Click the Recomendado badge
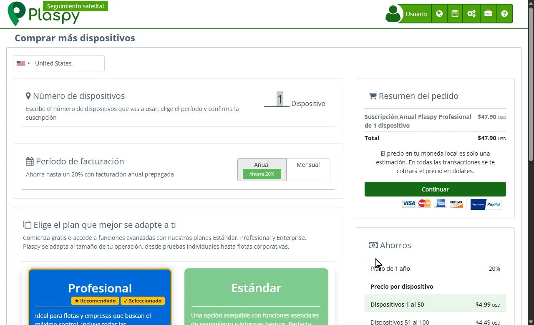The height and width of the screenshot is (325, 534). pyautogui.click(x=95, y=301)
